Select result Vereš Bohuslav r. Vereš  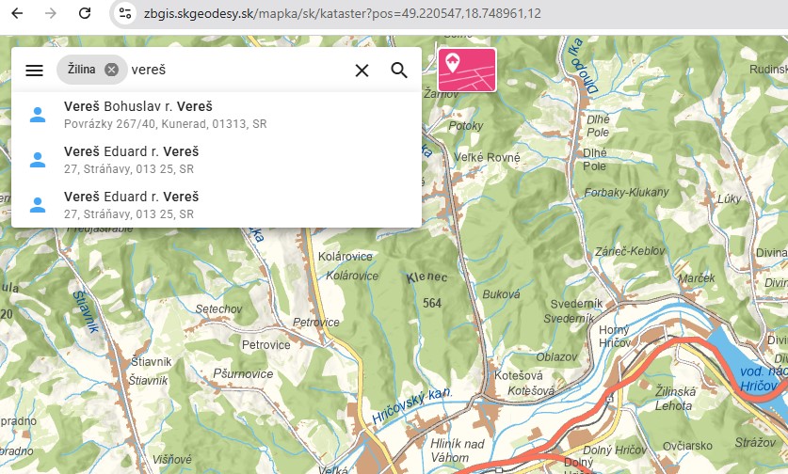[138, 106]
